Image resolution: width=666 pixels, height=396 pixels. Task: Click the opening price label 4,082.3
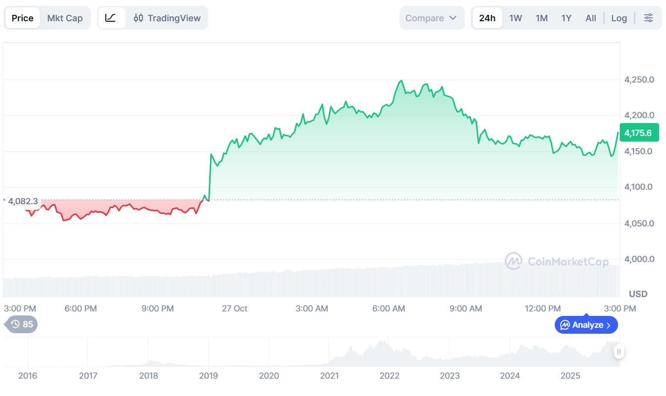point(23,201)
